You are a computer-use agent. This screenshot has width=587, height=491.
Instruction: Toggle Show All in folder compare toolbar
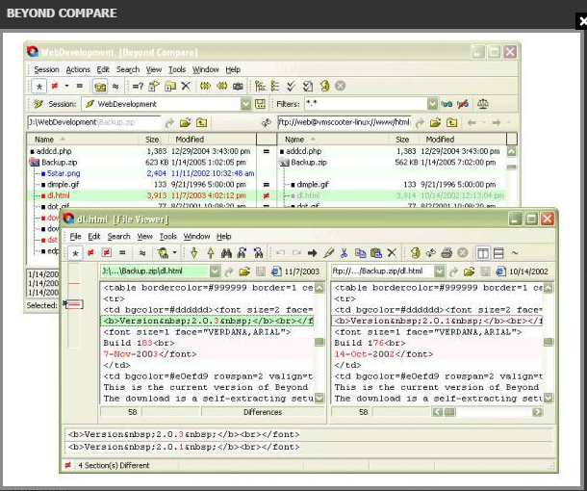[38, 87]
